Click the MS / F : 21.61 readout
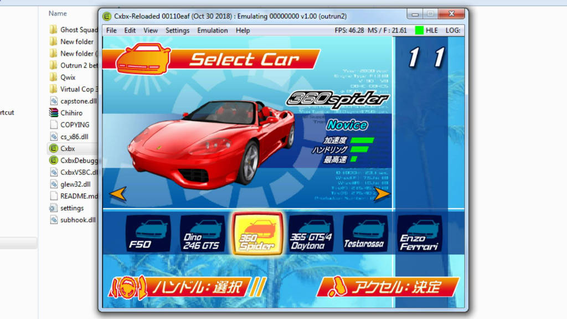Screen dimensions: 567x319 [x=387, y=30]
